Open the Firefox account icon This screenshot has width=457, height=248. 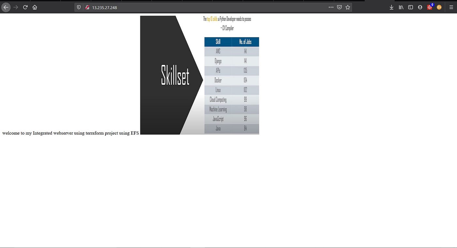(420, 7)
